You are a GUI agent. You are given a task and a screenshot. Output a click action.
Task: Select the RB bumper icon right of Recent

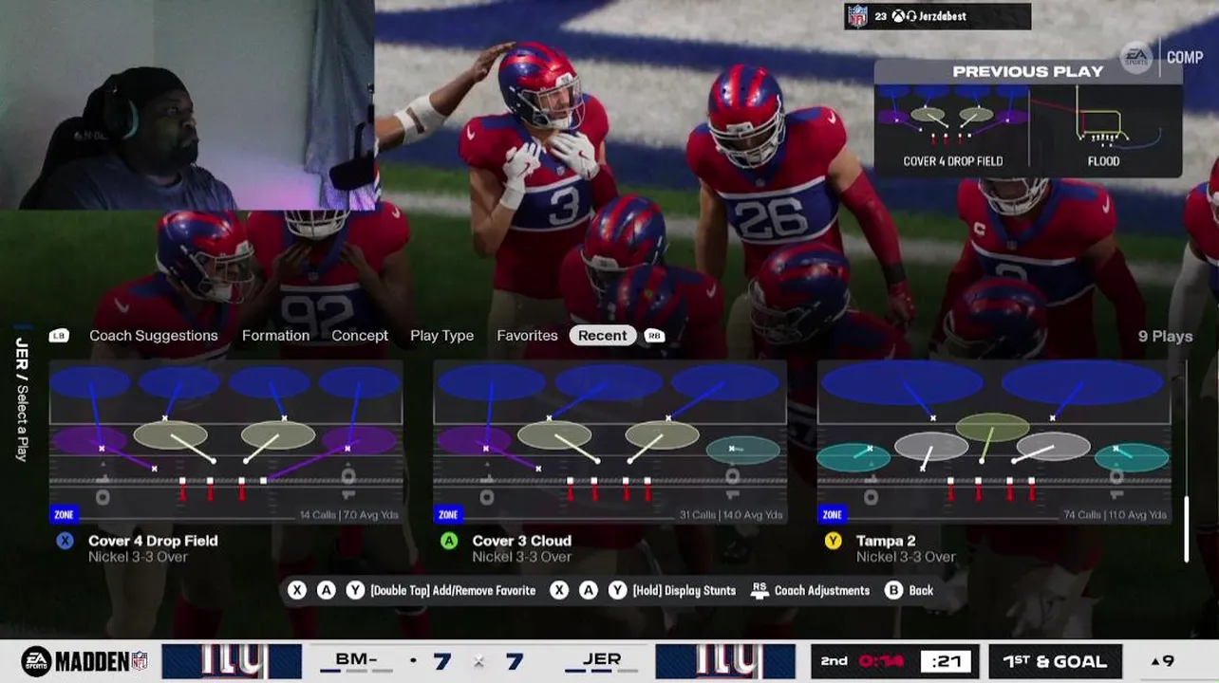pos(654,336)
